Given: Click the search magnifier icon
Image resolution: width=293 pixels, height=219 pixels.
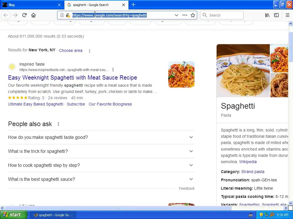Looking at the screenshot, I should coord(205,15).
